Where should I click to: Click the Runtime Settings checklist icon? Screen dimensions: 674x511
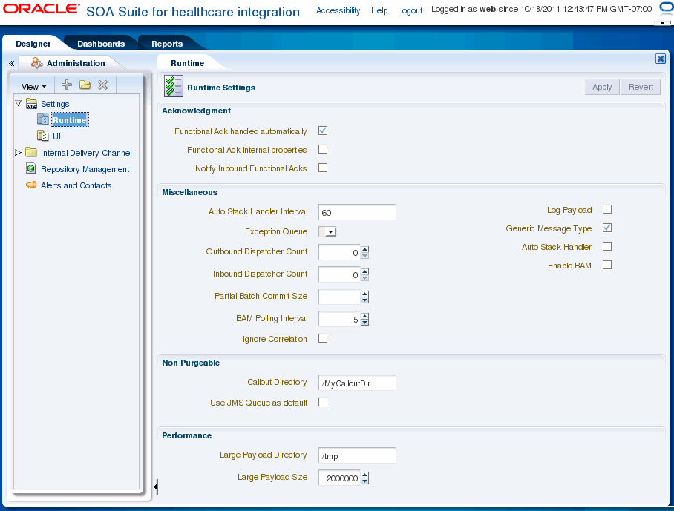tap(174, 86)
